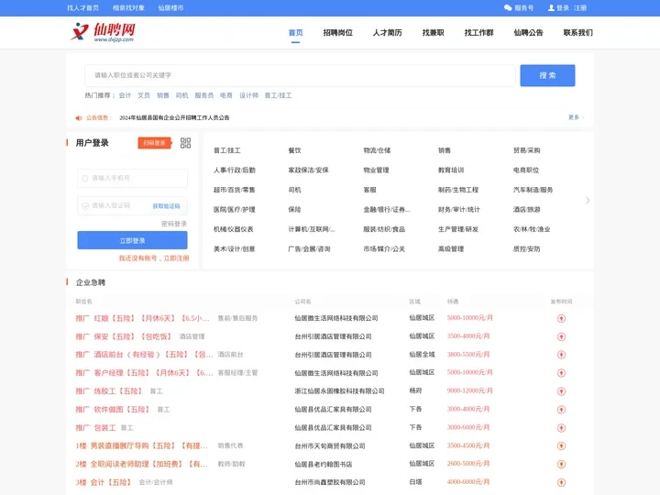Click the 立即登录 login button
The height and width of the screenshot is (495, 660).
tap(132, 240)
